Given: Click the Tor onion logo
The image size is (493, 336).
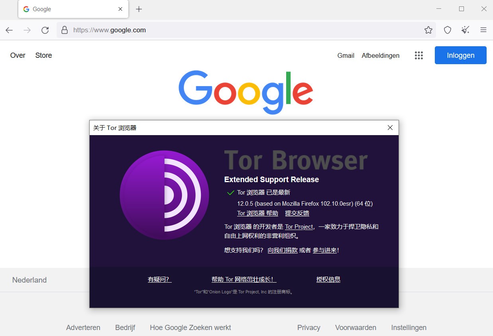Looking at the screenshot, I should [x=164, y=195].
